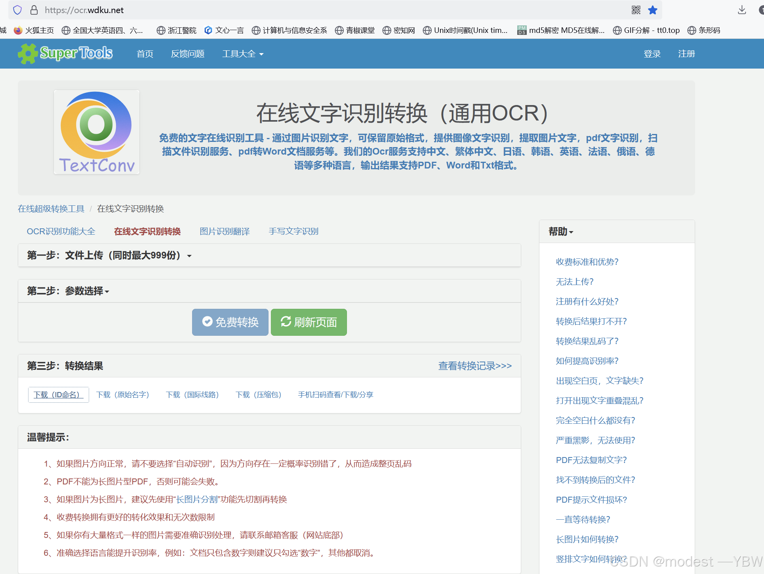The height and width of the screenshot is (574, 764).
Task: Open help link 无法上传?
Action: click(575, 282)
